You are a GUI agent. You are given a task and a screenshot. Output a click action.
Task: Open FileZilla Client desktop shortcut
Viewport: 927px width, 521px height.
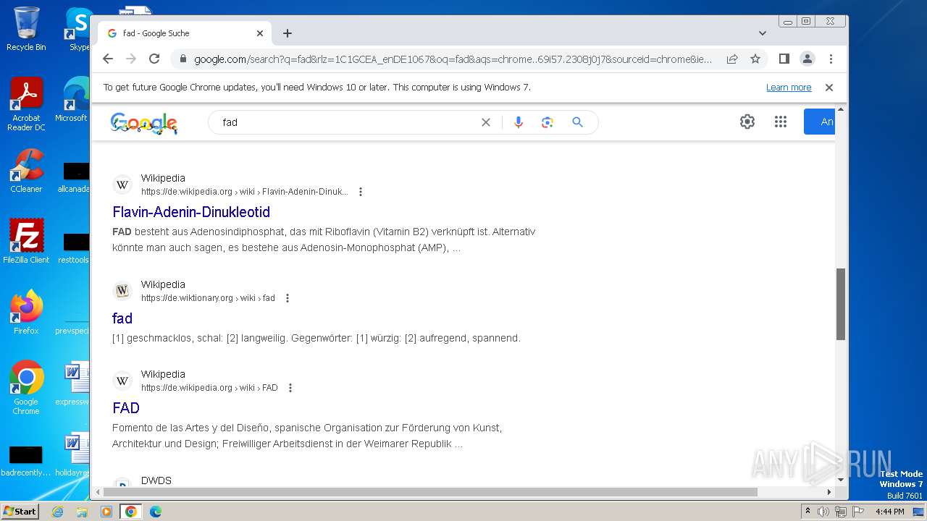26,241
